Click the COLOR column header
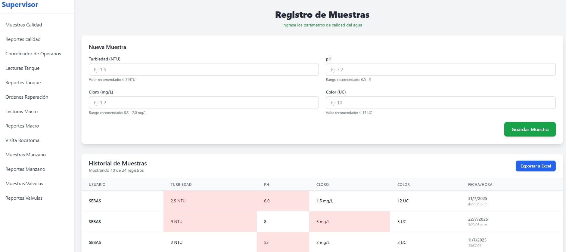Viewport: 566px width, 252px height. point(403,185)
